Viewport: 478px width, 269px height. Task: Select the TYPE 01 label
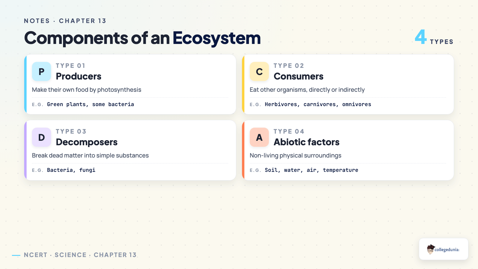point(71,66)
